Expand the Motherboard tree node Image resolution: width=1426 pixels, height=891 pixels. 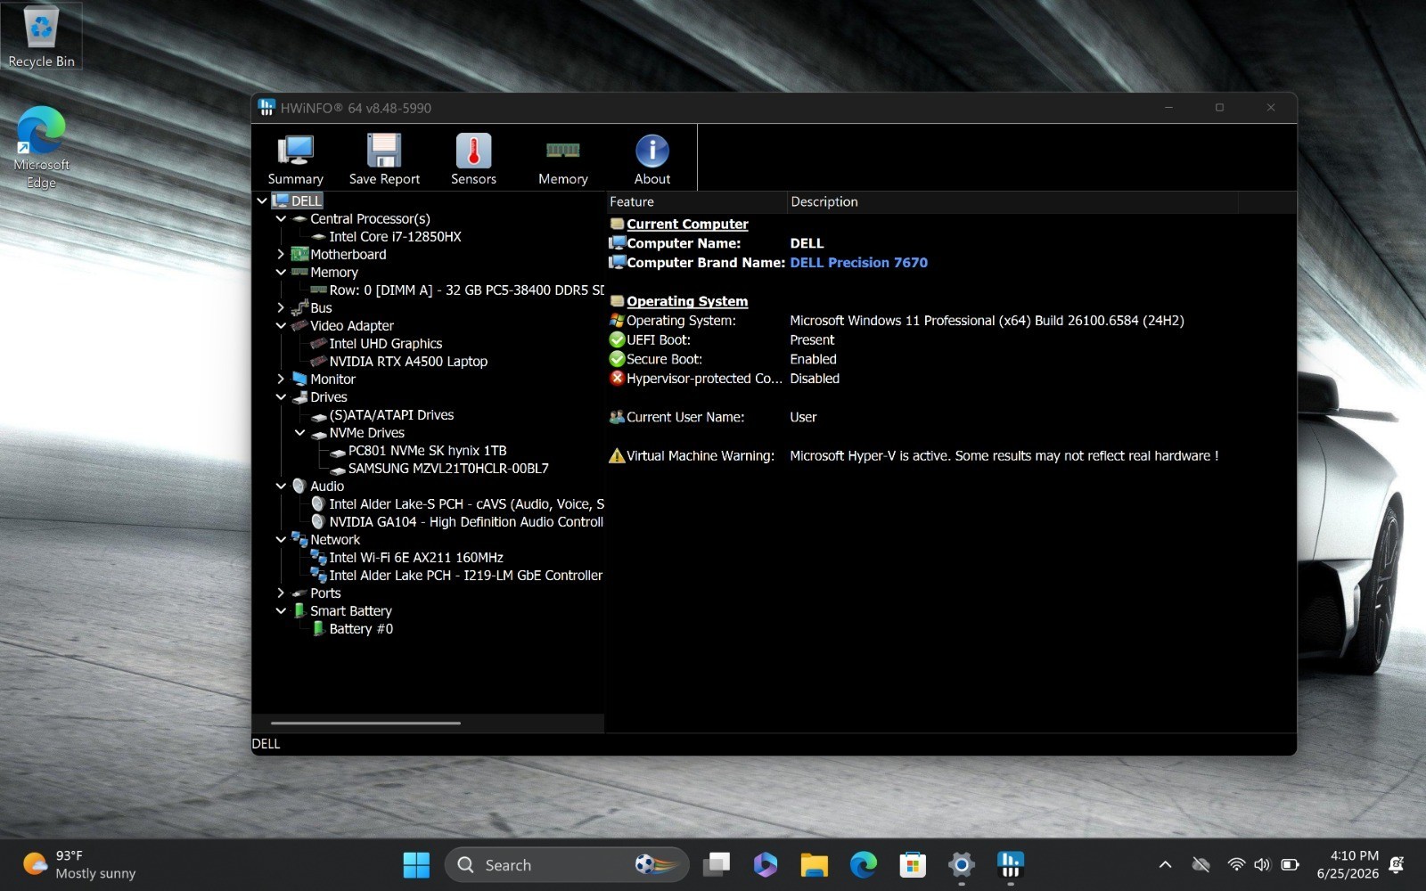281,254
